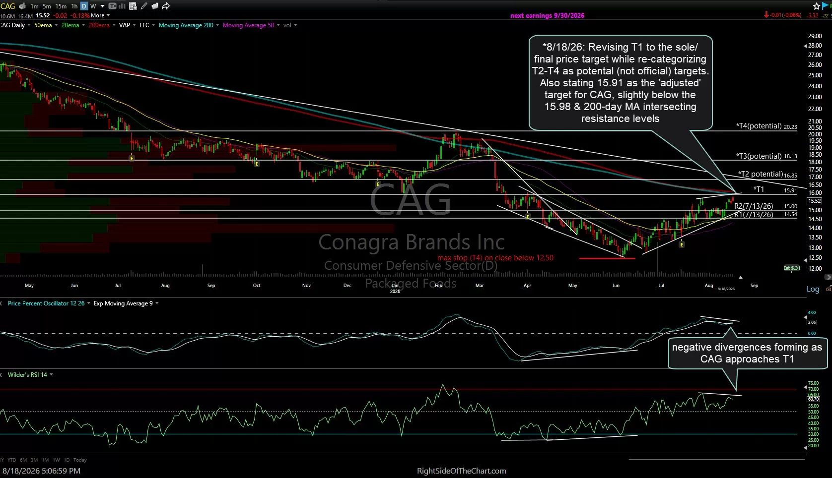832x478 pixels.
Task: Click the negative divergences annotation box
Action: pyautogui.click(x=747, y=354)
